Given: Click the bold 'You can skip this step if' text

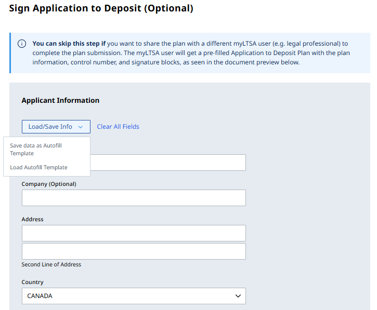Looking at the screenshot, I should tap(69, 44).
